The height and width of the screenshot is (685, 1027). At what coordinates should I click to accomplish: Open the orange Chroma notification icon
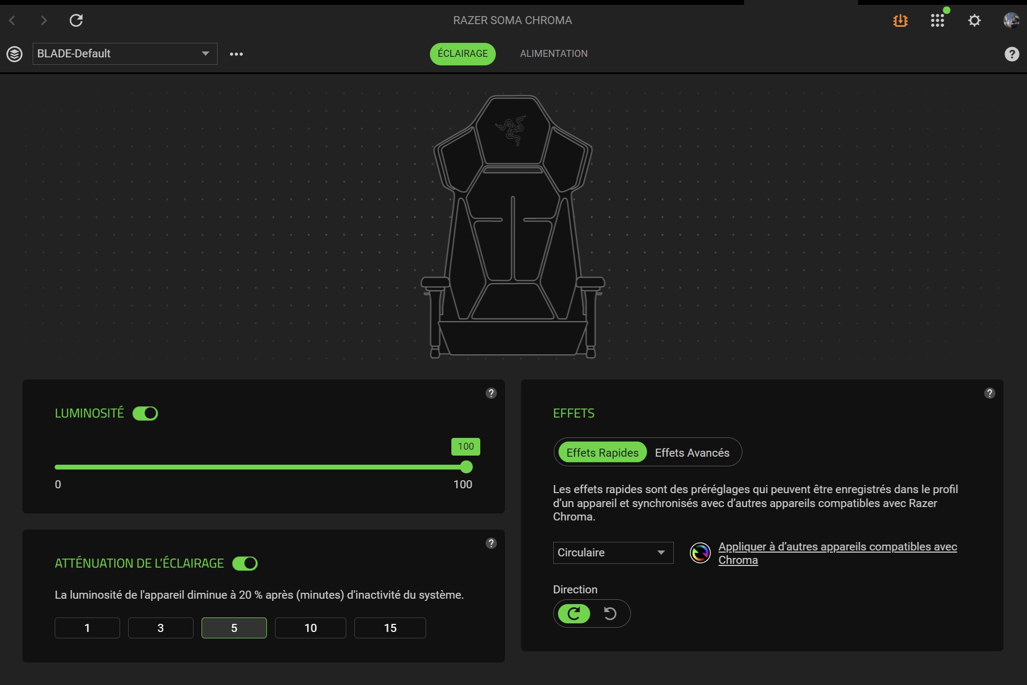(x=901, y=20)
